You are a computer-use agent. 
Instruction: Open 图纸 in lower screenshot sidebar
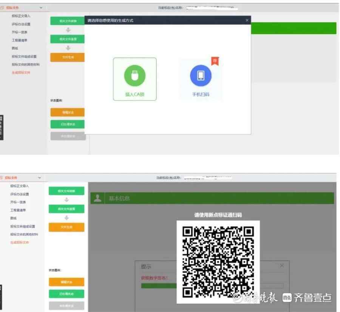13,218
